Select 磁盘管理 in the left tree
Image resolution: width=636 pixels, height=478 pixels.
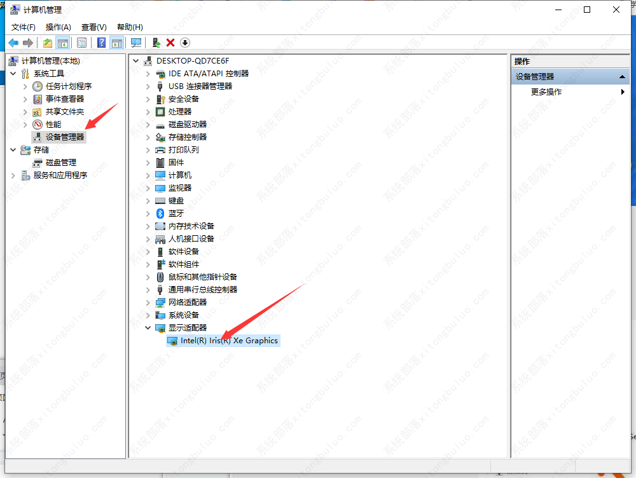[x=60, y=163]
